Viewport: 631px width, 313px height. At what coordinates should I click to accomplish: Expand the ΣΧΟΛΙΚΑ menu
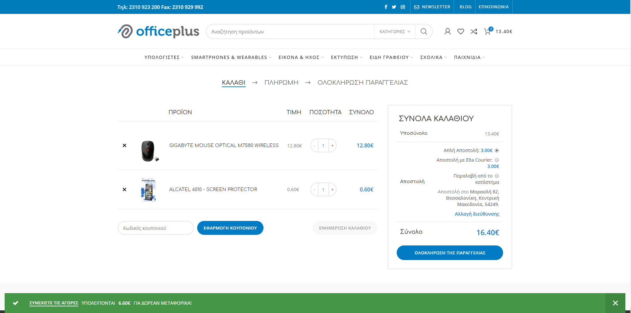click(x=433, y=57)
